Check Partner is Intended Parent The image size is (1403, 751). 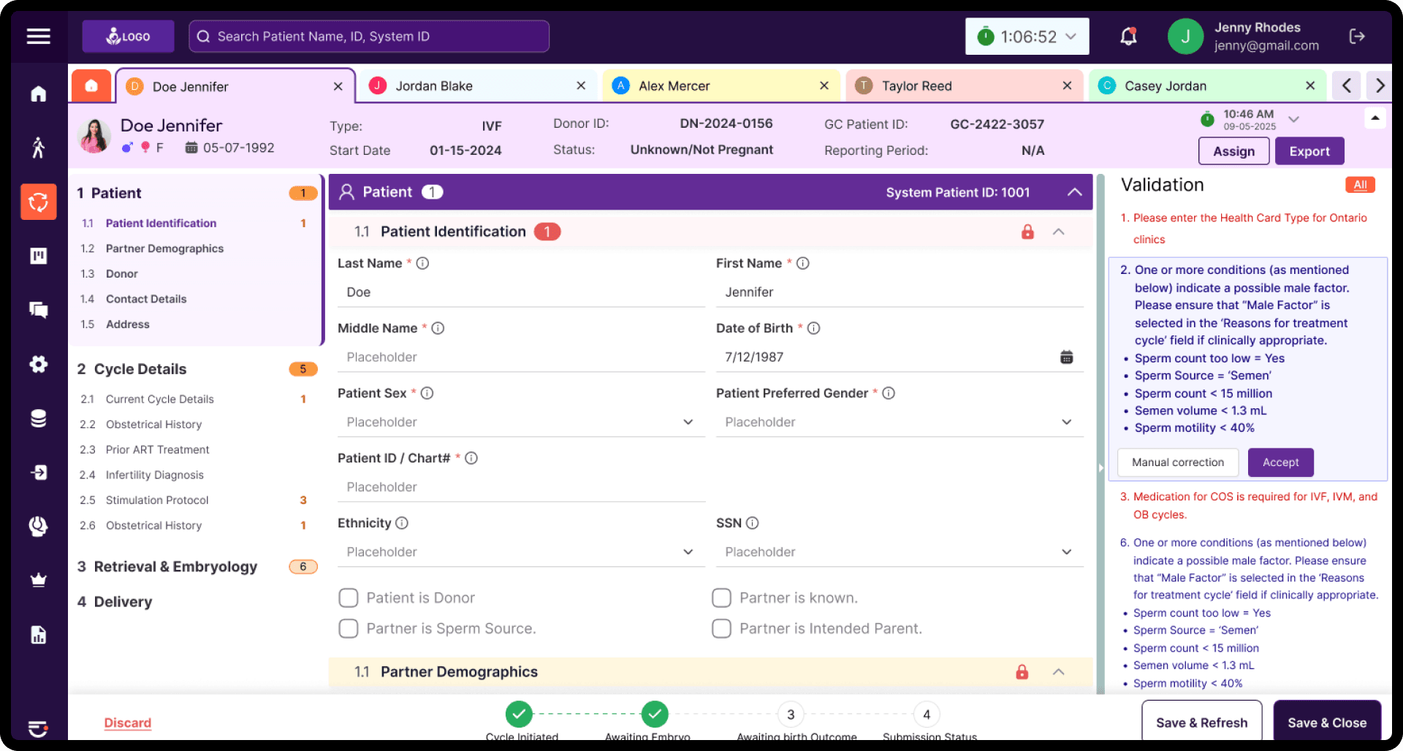[721, 628]
